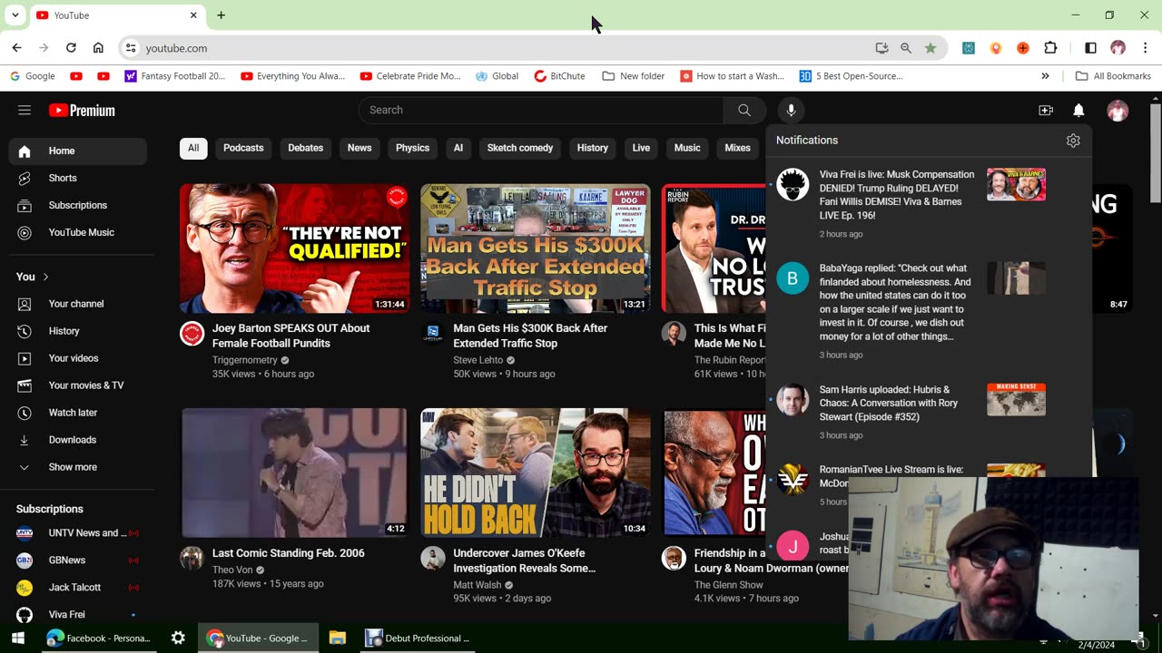Image resolution: width=1162 pixels, height=653 pixels.
Task: Select the Live filter chip
Action: click(x=641, y=148)
